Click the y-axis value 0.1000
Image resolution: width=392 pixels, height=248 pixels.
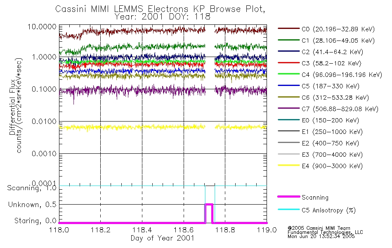tap(44, 89)
